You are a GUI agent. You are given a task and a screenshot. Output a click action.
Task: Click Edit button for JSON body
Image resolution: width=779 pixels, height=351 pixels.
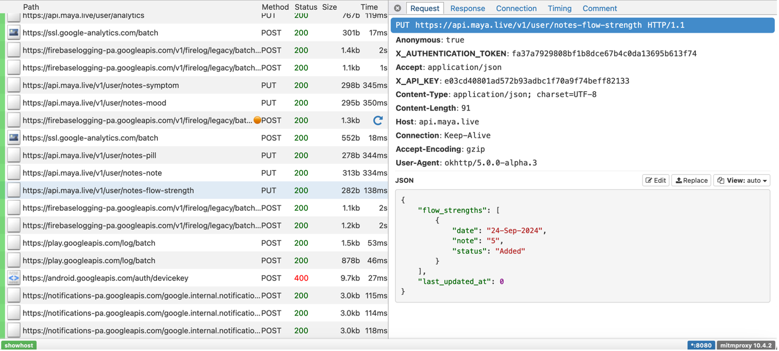click(655, 180)
